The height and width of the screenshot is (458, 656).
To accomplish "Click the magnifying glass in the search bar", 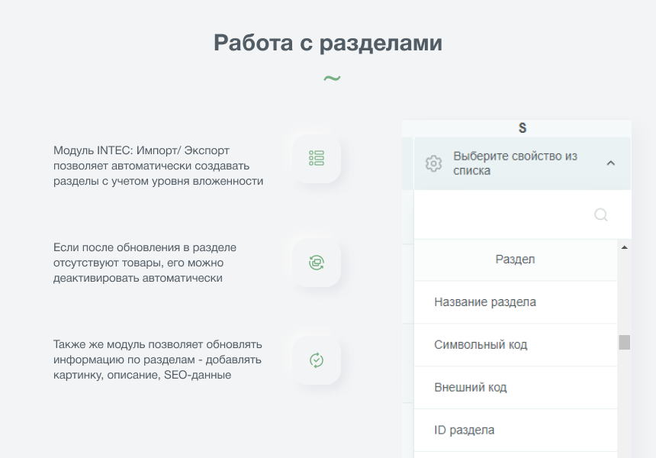I will (x=601, y=214).
